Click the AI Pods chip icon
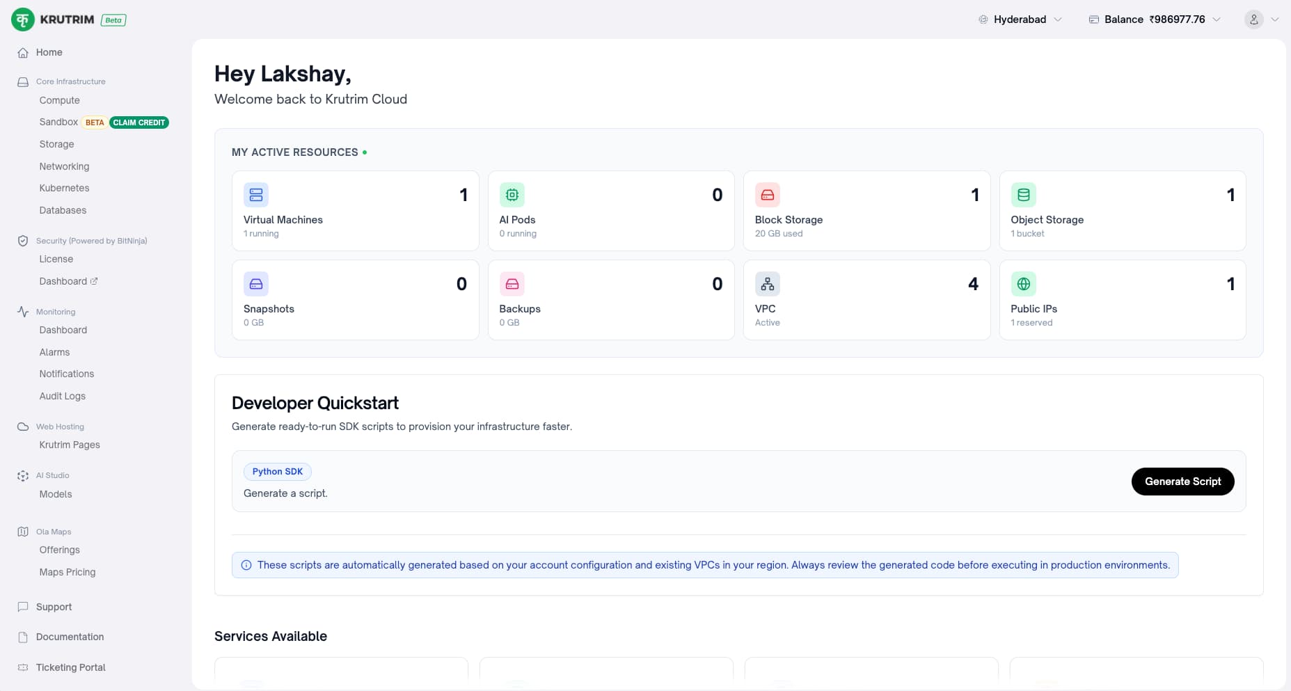The image size is (1291, 691). point(512,195)
